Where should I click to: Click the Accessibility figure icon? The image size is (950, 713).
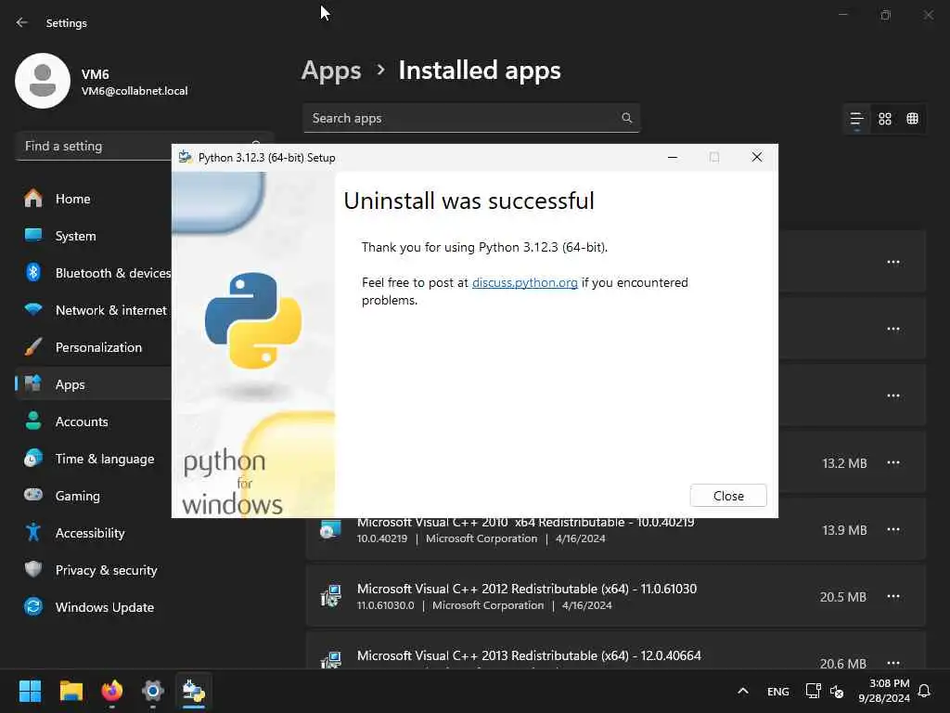point(33,532)
